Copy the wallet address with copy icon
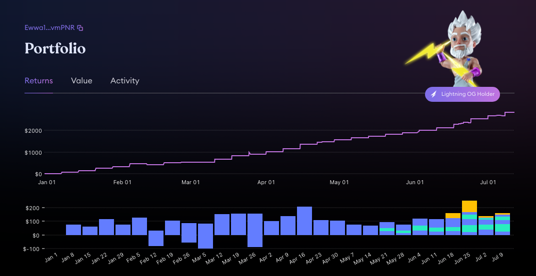536x276 pixels. (80, 28)
